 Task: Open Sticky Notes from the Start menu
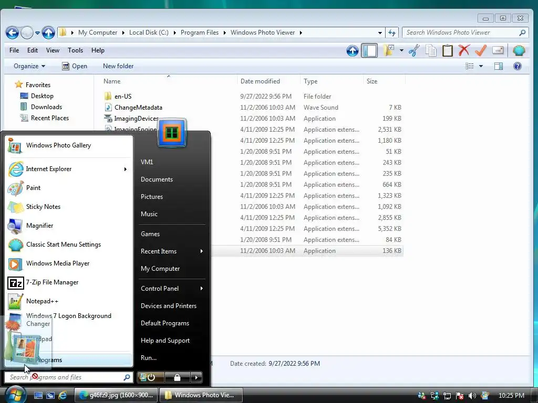coord(68,207)
